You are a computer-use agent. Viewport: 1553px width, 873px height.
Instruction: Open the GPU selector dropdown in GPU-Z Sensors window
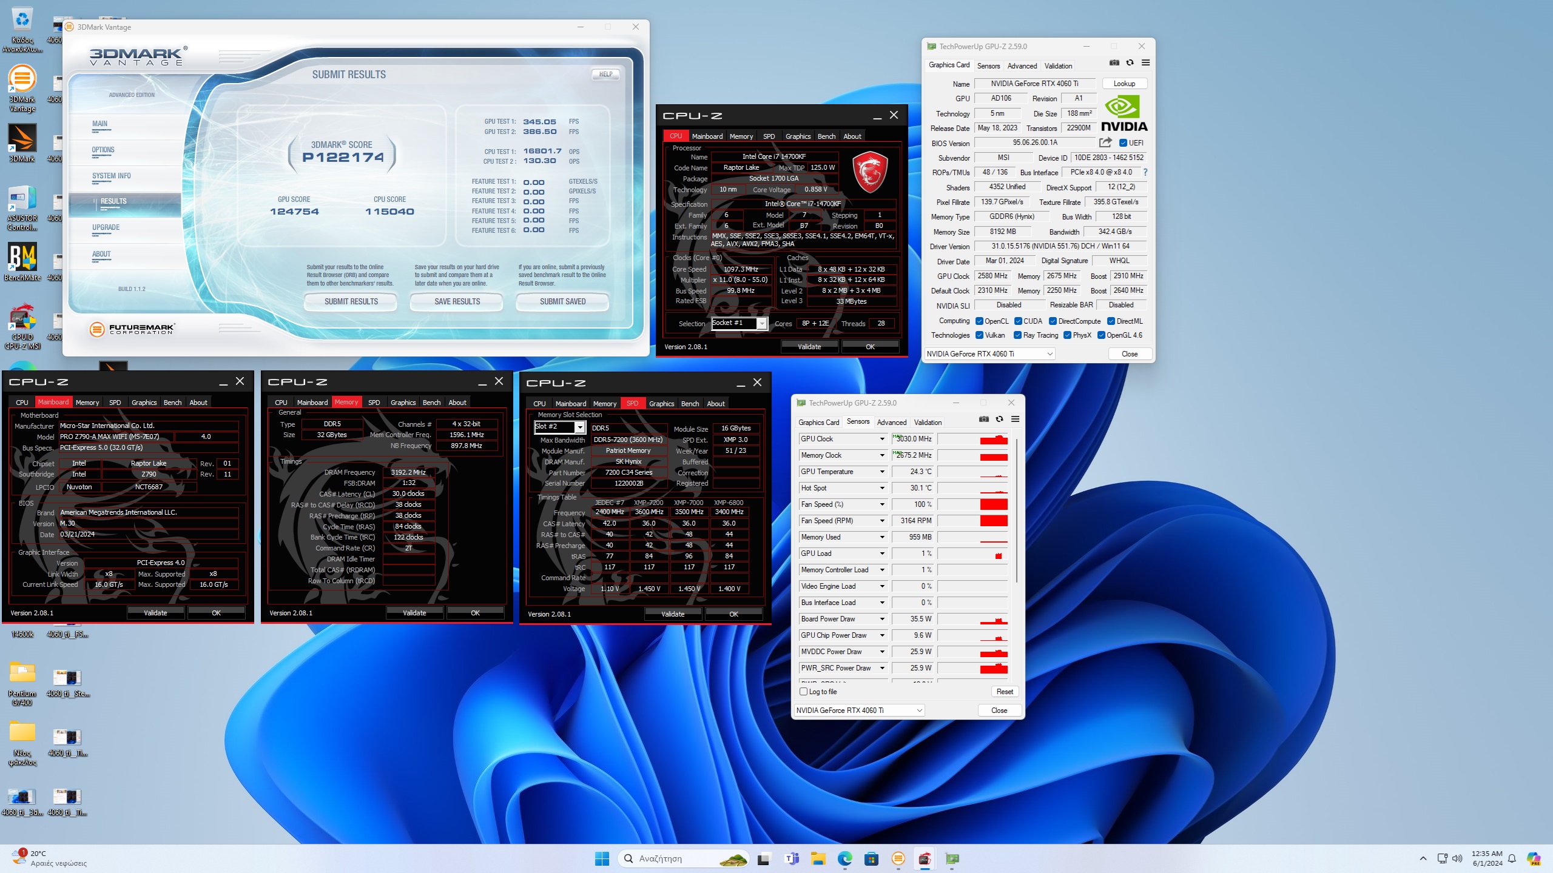[x=859, y=711]
